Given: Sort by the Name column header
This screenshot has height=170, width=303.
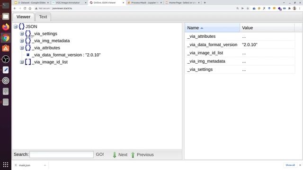Looking at the screenshot, I should pyautogui.click(x=212, y=28).
